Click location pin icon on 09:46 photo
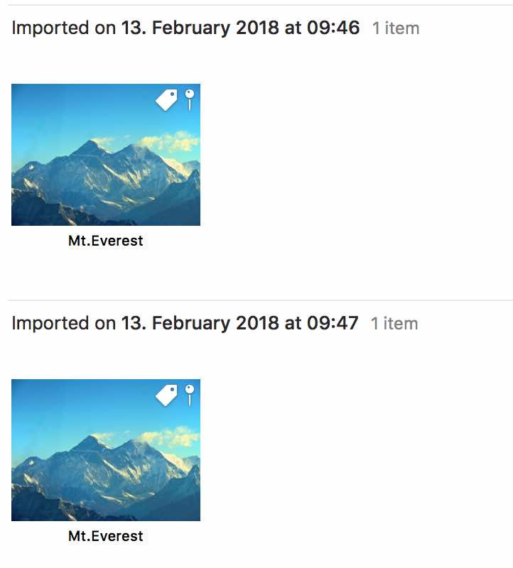 click(x=190, y=99)
